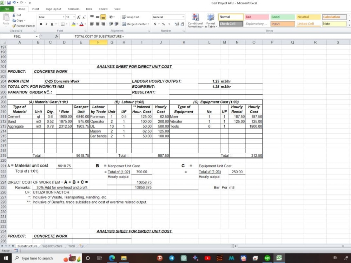Open Microsoft Edge from the taskbar
Viewport: 351px width, 263px height.
pyautogui.click(x=112, y=258)
